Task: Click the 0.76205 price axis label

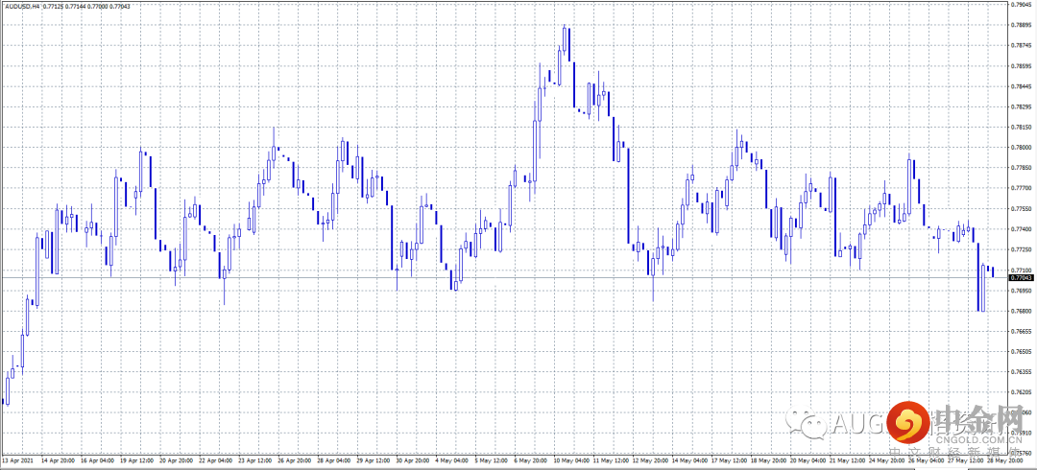Action: (x=1023, y=392)
